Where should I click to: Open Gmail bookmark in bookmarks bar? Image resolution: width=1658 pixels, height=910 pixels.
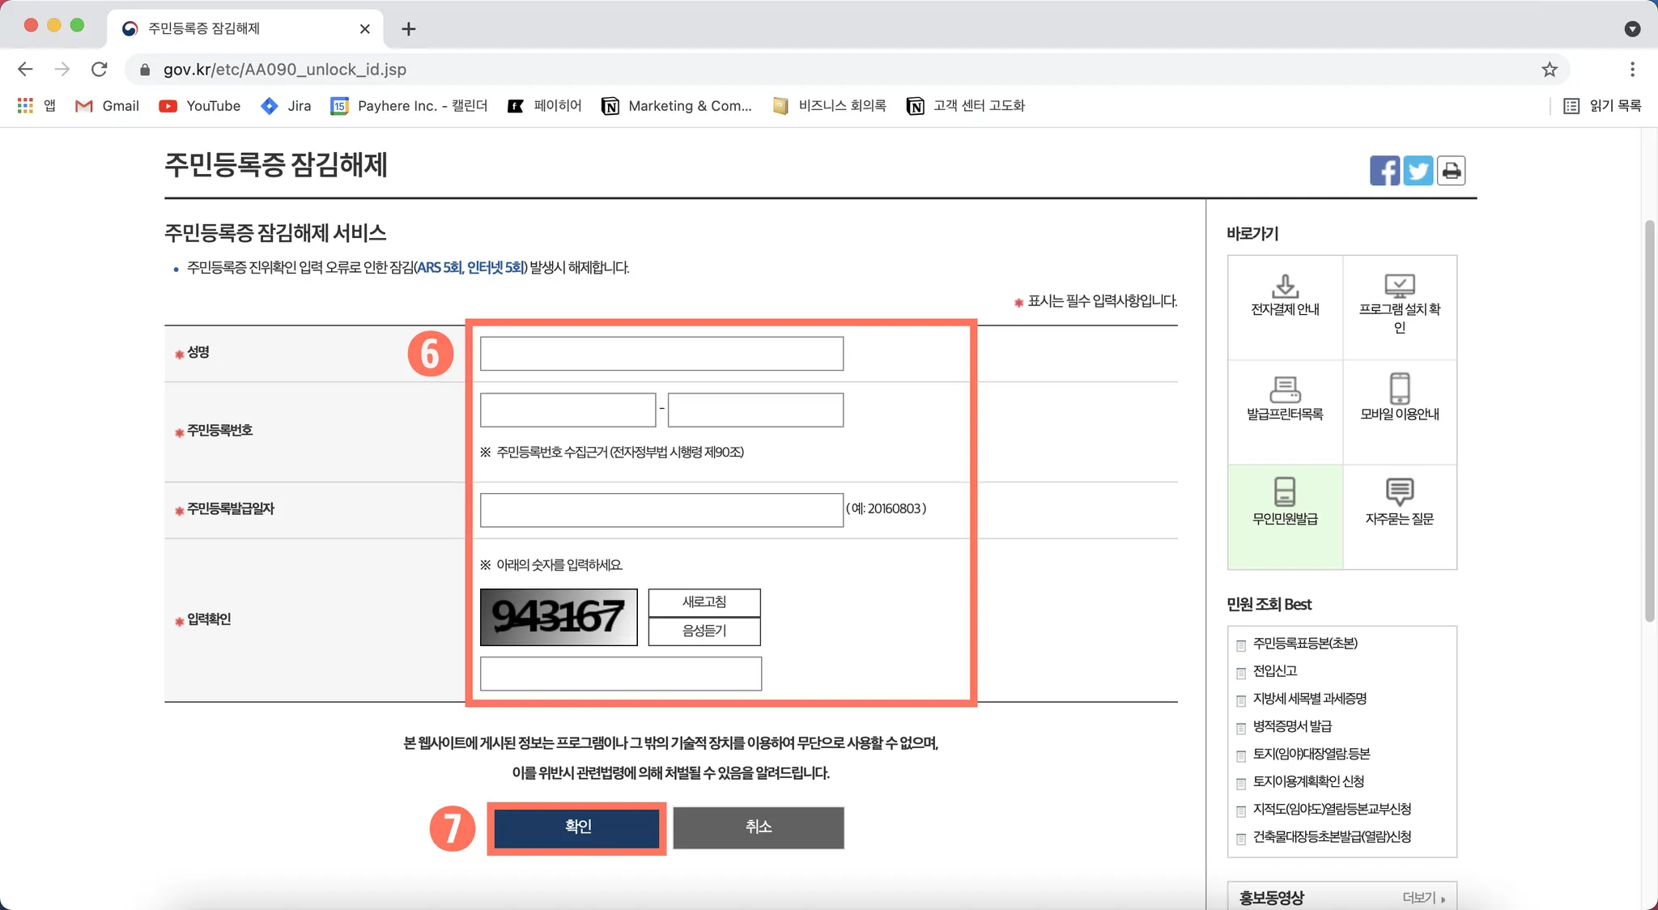pos(107,106)
